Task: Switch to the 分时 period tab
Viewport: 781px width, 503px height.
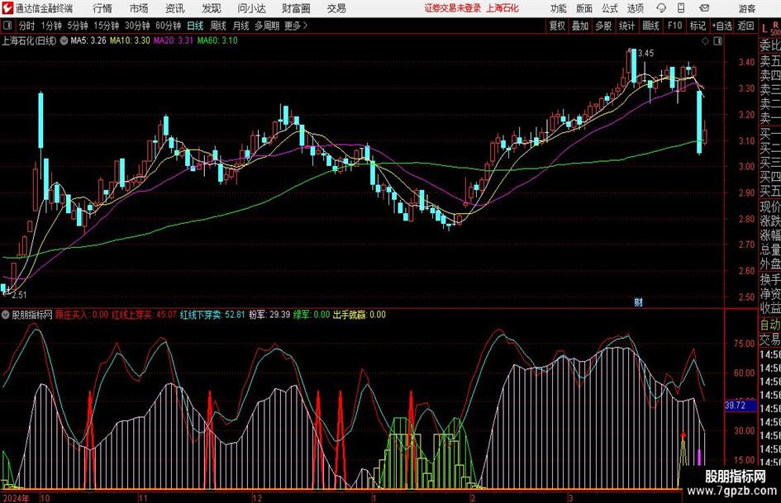Action: [x=26, y=26]
